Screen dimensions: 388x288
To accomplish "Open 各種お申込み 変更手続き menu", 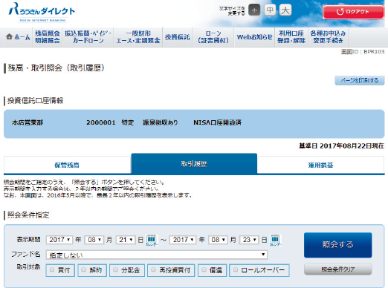I will point(328,37).
